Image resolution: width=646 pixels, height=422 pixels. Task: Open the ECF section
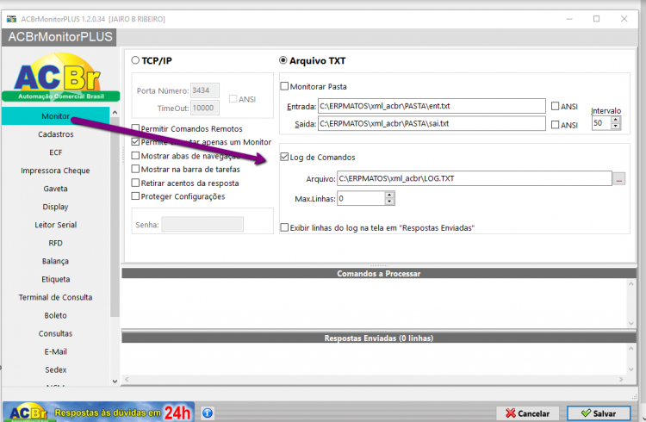56,152
